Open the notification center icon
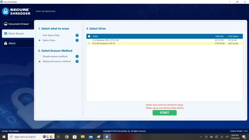Screen dimensions: 249x140 tap(244, 137)
